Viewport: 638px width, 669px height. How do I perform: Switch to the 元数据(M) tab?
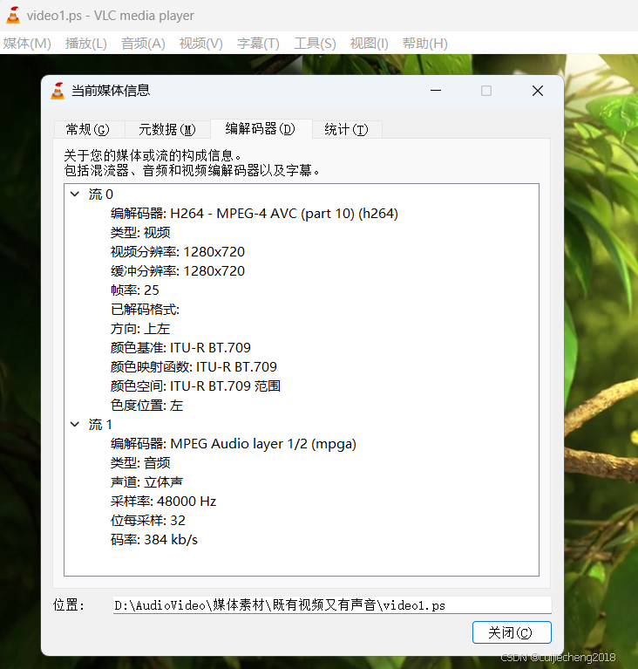167,129
